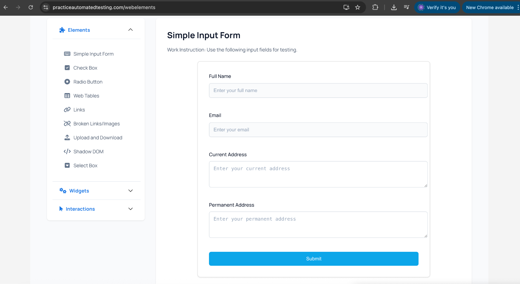Expand the Interactions section chevron

(x=131, y=209)
